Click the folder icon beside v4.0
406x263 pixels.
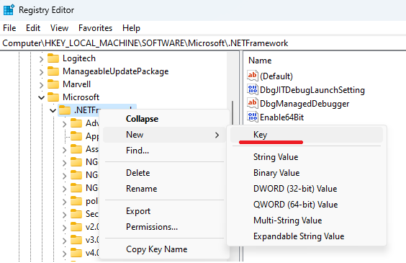pos(76,253)
